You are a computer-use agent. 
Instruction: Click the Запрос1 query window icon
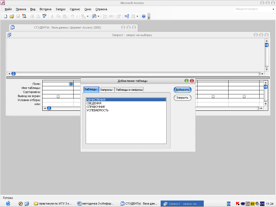9,35
